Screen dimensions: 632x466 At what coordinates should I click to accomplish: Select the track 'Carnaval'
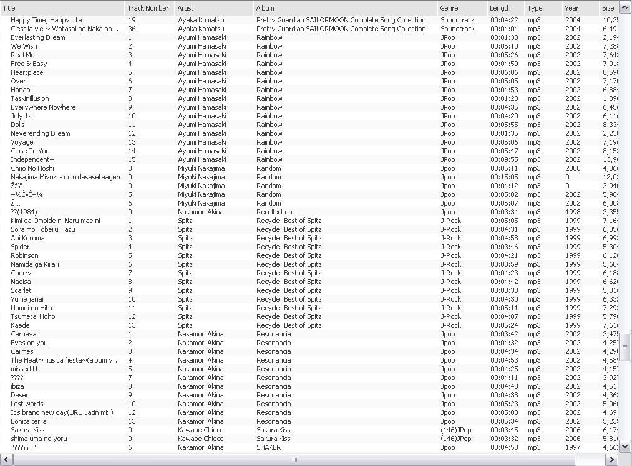tap(24, 334)
